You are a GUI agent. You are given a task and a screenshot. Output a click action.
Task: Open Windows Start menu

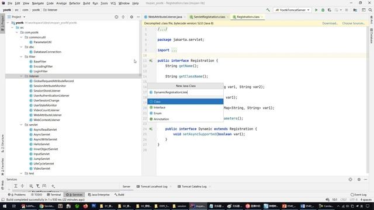(5, 206)
